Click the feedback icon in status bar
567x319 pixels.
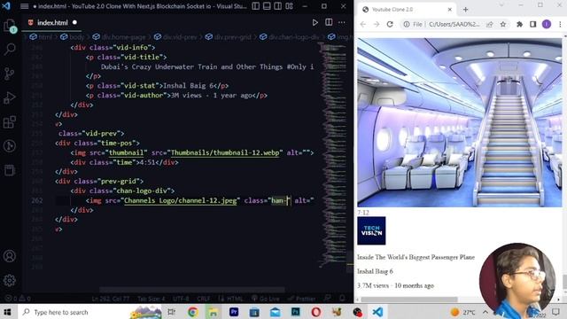(328, 299)
